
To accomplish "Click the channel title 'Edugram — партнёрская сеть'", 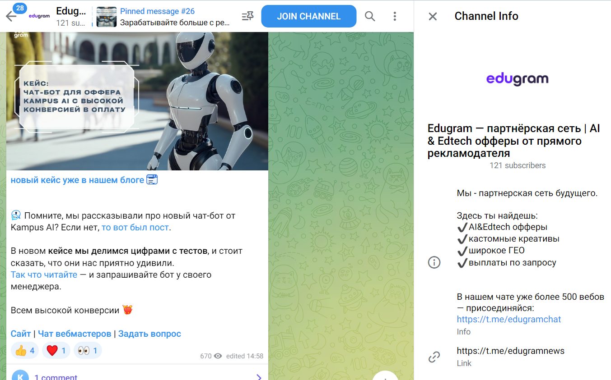I will click(x=514, y=141).
